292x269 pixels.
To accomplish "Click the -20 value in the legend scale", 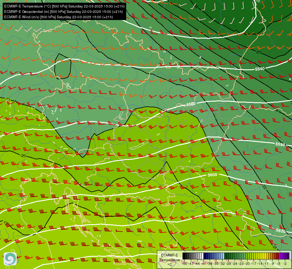I will point(247,264).
